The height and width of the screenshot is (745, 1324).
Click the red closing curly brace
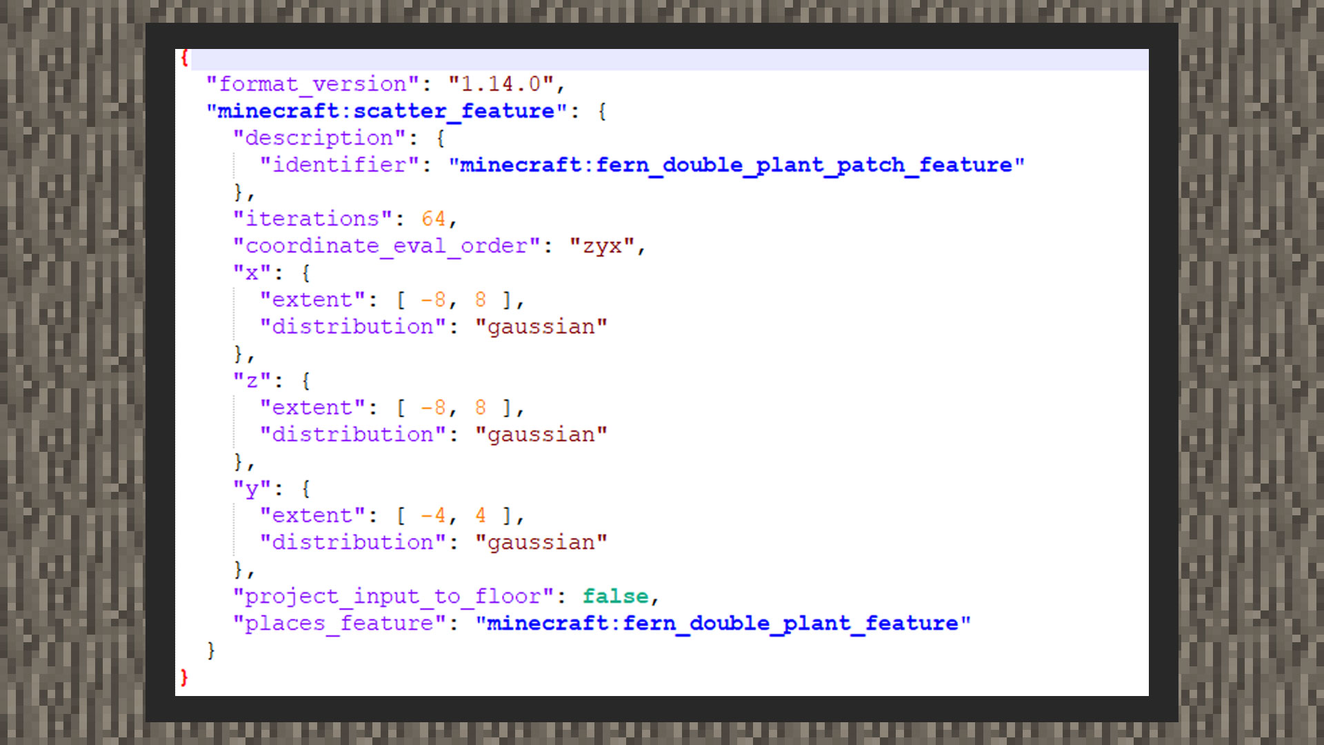(x=184, y=677)
